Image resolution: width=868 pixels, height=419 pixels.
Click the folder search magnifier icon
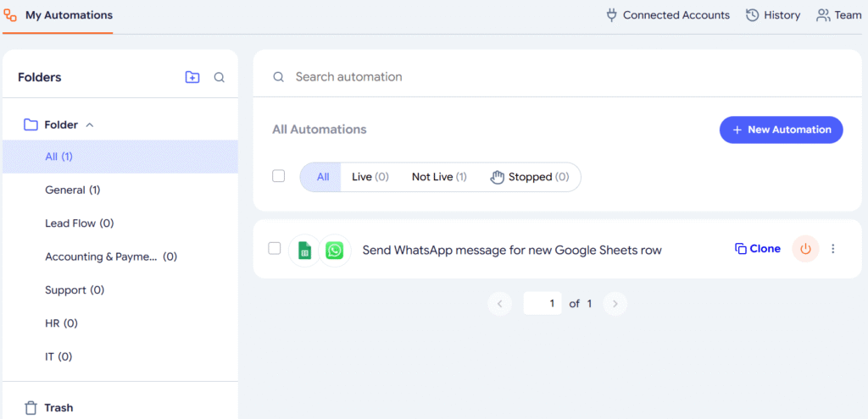220,78
